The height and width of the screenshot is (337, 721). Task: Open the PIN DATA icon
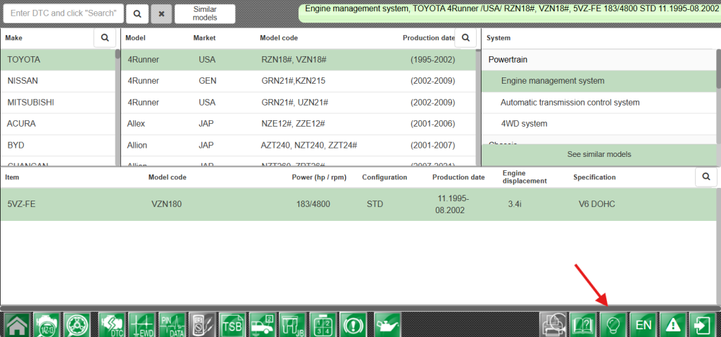[x=171, y=325]
